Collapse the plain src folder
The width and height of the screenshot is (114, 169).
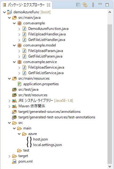point(10,123)
